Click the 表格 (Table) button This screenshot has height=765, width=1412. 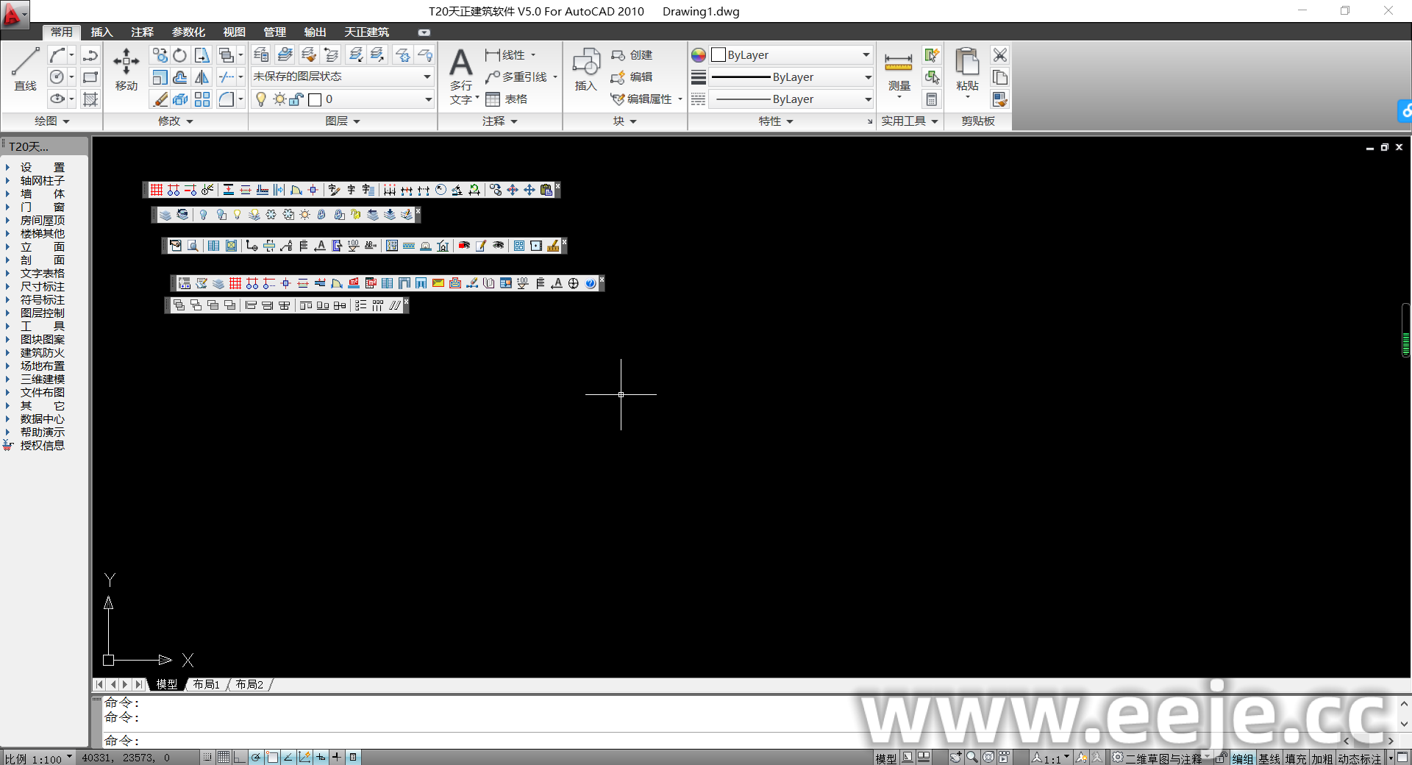coord(507,99)
